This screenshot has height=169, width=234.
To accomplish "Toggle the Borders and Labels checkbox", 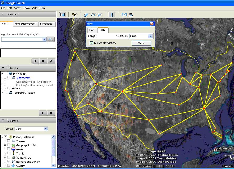I will pos(9,161).
